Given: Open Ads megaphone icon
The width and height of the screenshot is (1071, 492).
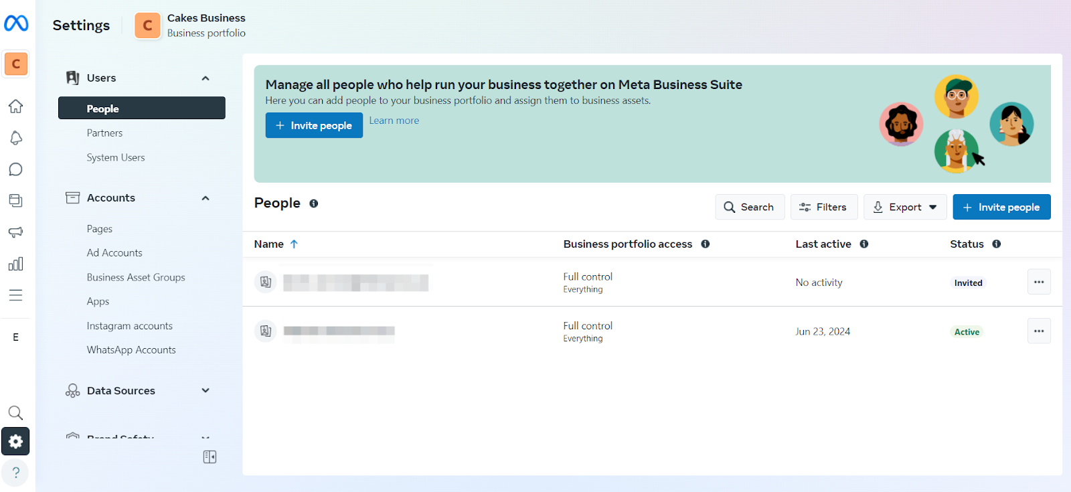Looking at the screenshot, I should 16,232.
